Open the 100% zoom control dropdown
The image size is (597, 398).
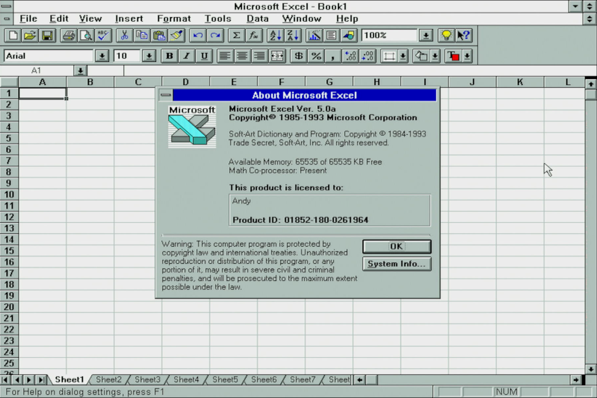pyautogui.click(x=425, y=35)
